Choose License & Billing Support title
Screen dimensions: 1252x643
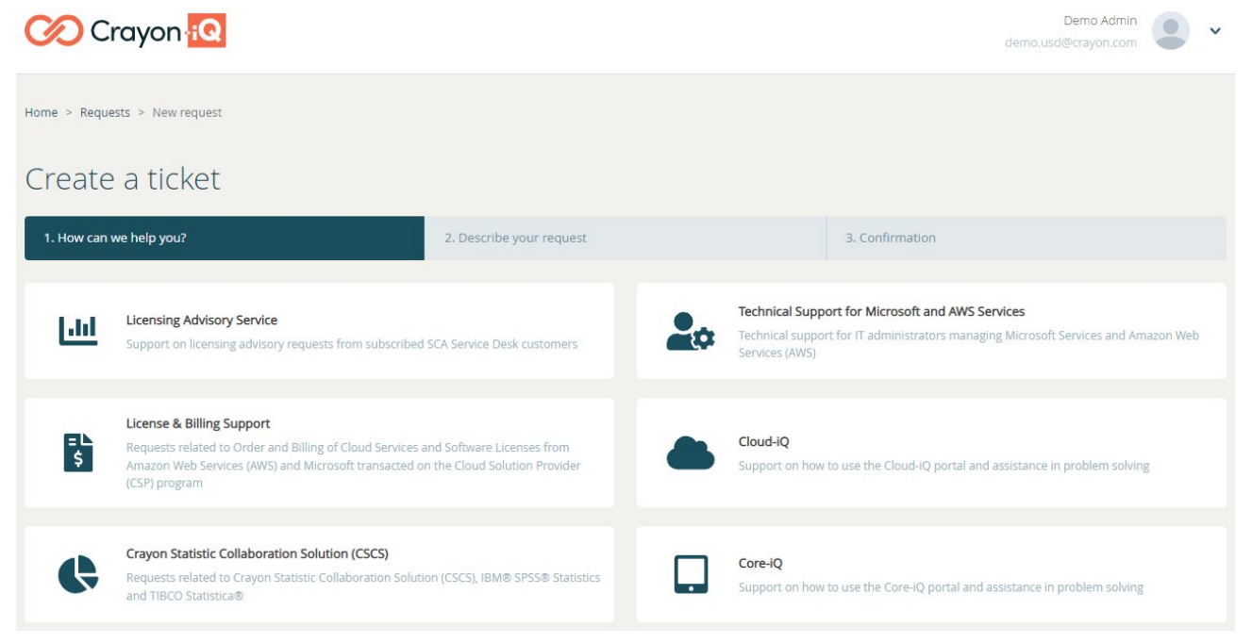coord(198,423)
